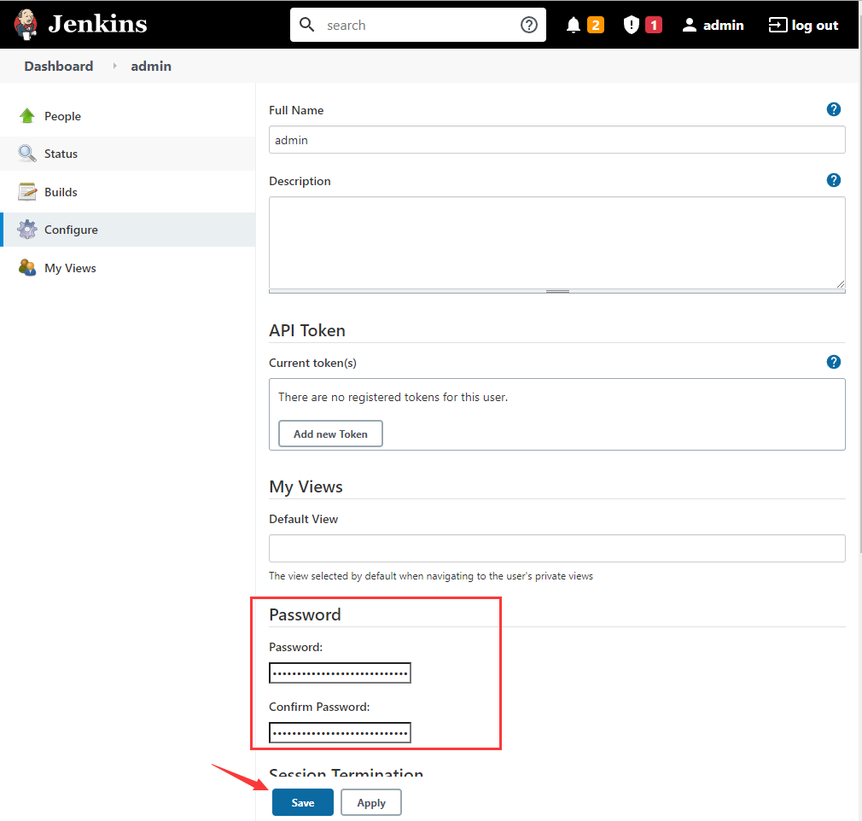Viewport: 862px width, 821px height.
Task: Open the Full Name help icon
Action: tap(833, 109)
